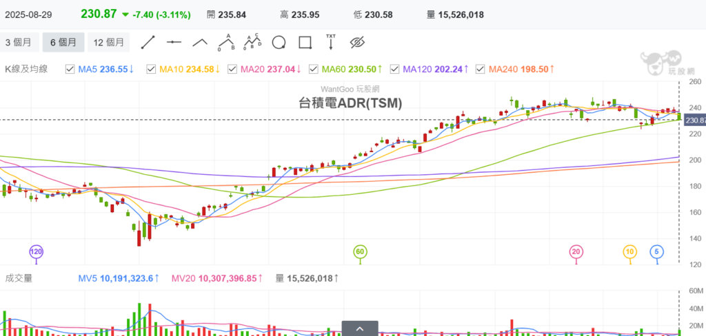Select the trend line drawing tool

tap(148, 42)
